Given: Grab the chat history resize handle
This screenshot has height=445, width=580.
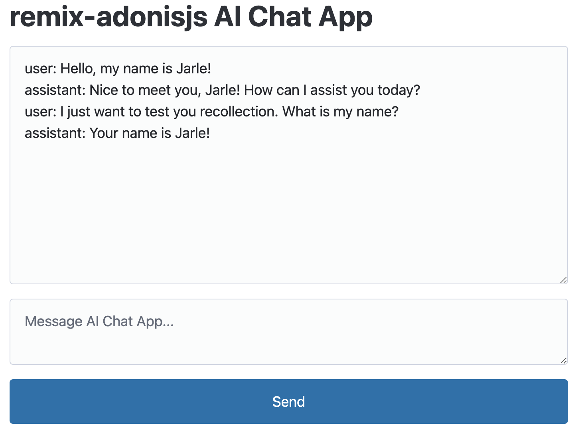Looking at the screenshot, I should coord(563,280).
